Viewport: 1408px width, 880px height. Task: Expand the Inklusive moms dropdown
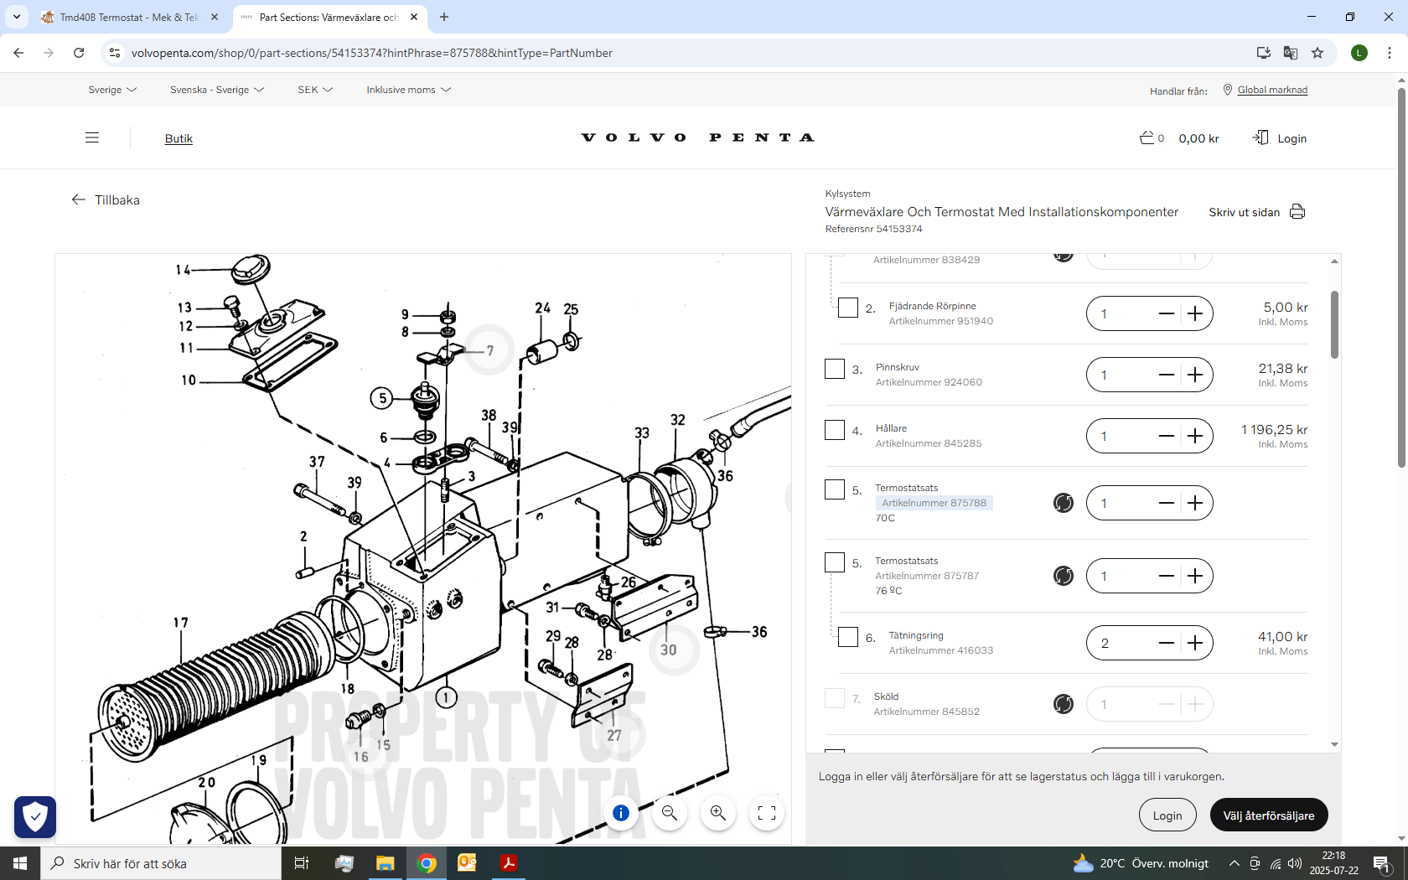point(408,90)
